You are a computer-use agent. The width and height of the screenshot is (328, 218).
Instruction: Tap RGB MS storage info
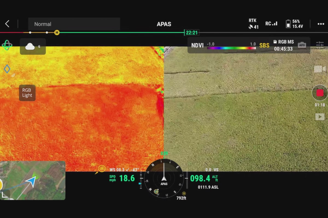tap(283, 42)
